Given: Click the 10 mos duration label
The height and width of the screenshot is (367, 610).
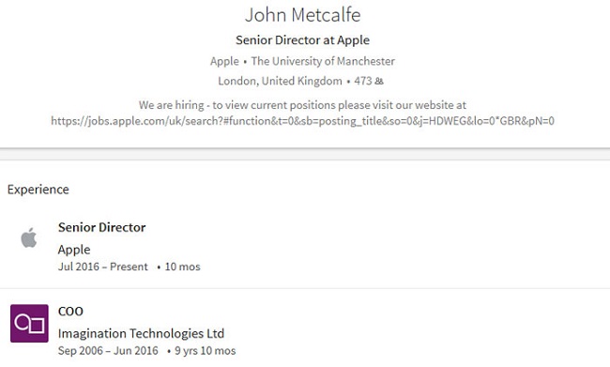Looking at the screenshot, I should point(182,267).
